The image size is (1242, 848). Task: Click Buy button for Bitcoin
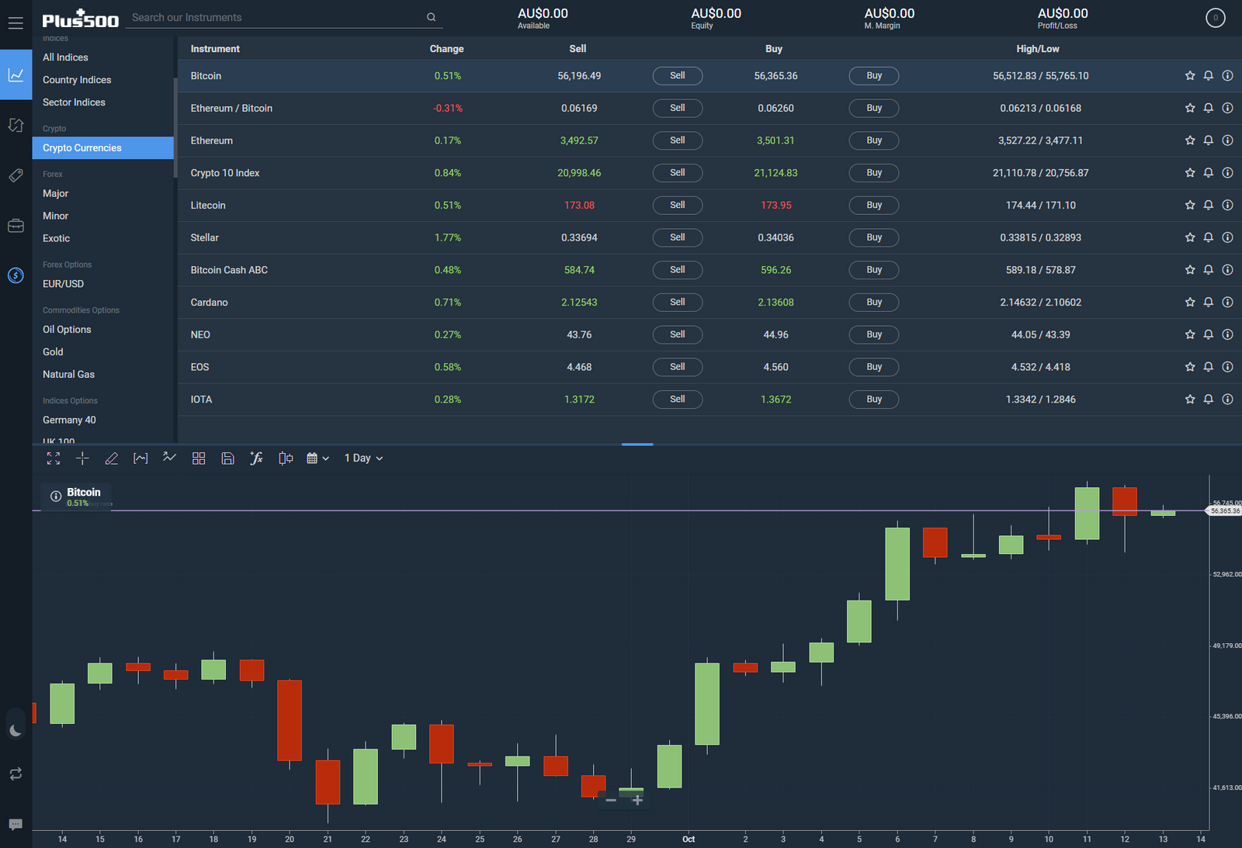pos(874,76)
